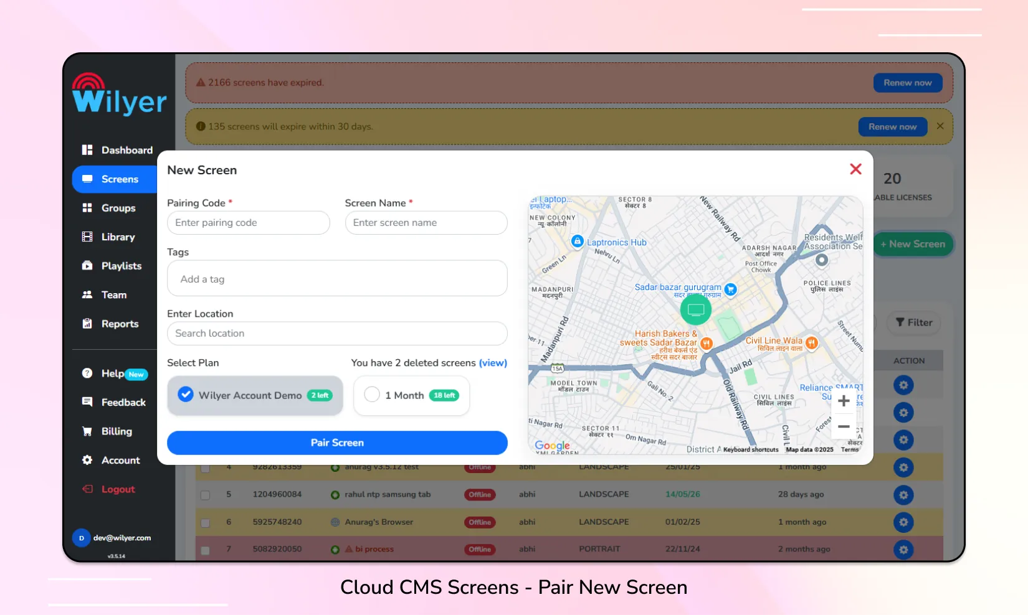
Task: Focus the Screen Name input field
Action: click(x=426, y=223)
